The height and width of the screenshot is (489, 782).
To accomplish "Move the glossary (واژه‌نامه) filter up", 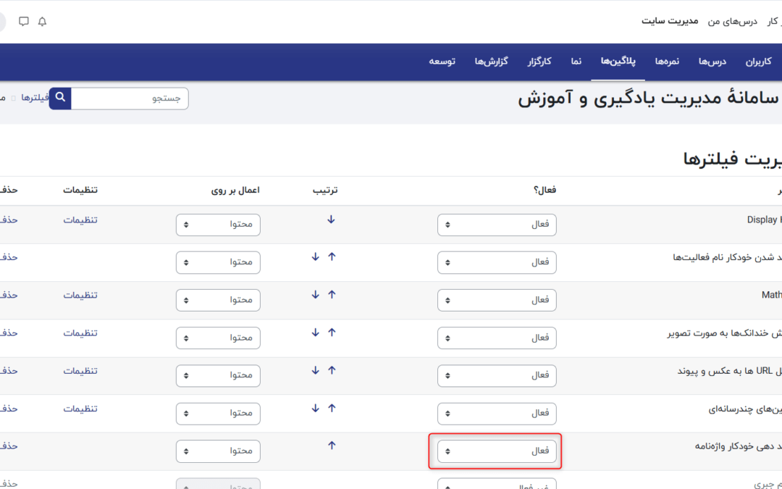I will point(332,446).
